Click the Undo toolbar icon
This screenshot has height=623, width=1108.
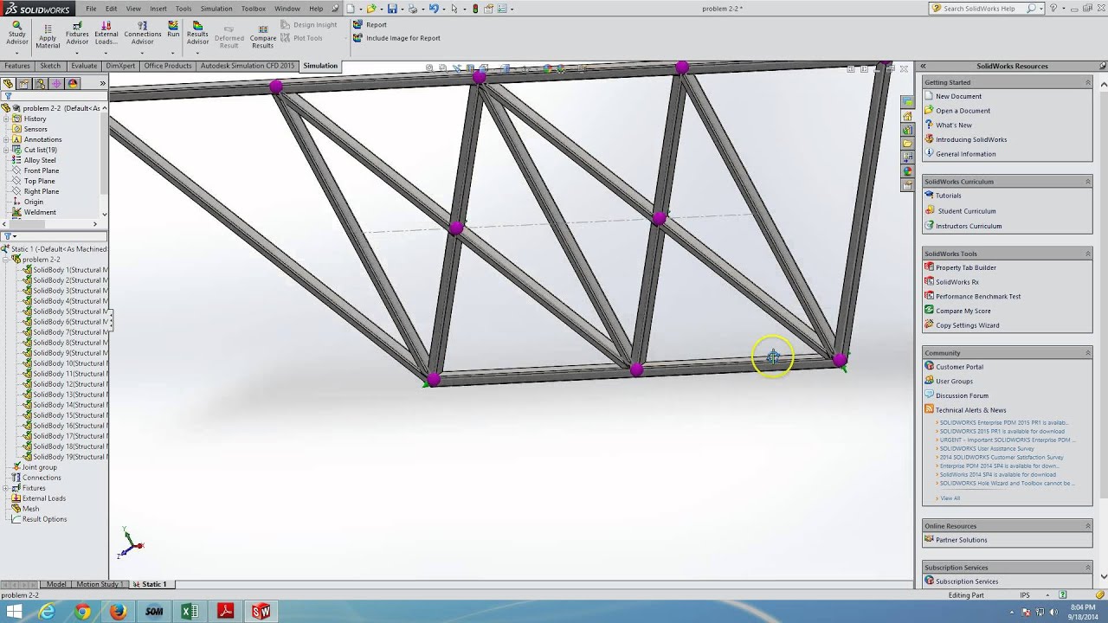tap(433, 9)
